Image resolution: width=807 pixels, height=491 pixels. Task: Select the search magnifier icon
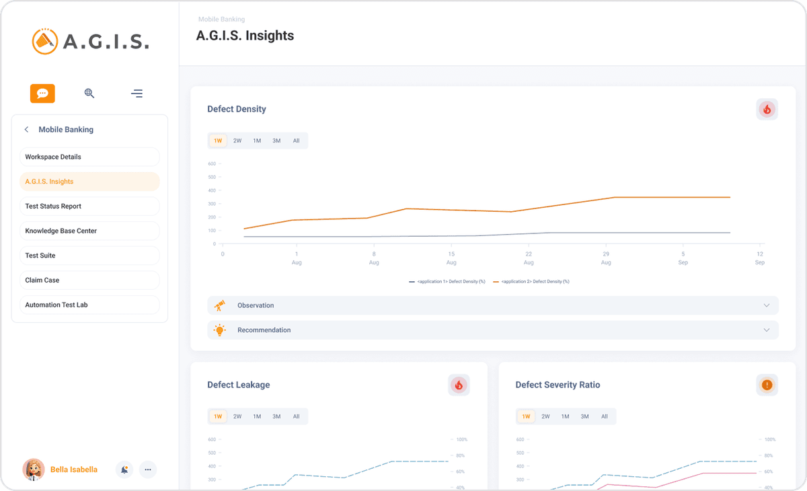[x=89, y=93]
